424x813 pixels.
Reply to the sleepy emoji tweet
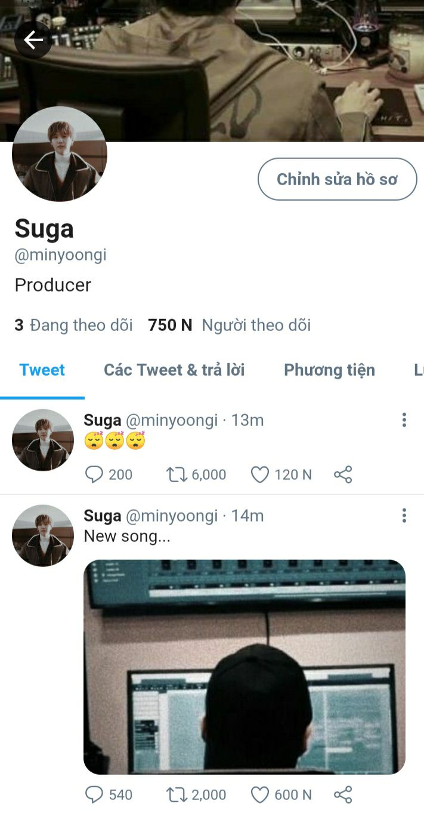pyautogui.click(x=94, y=475)
